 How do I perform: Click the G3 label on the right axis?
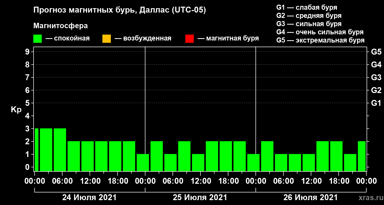pyautogui.click(x=376, y=77)
